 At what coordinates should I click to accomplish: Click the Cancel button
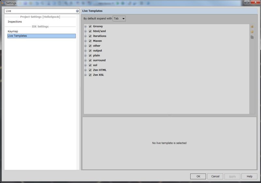tap(215, 176)
